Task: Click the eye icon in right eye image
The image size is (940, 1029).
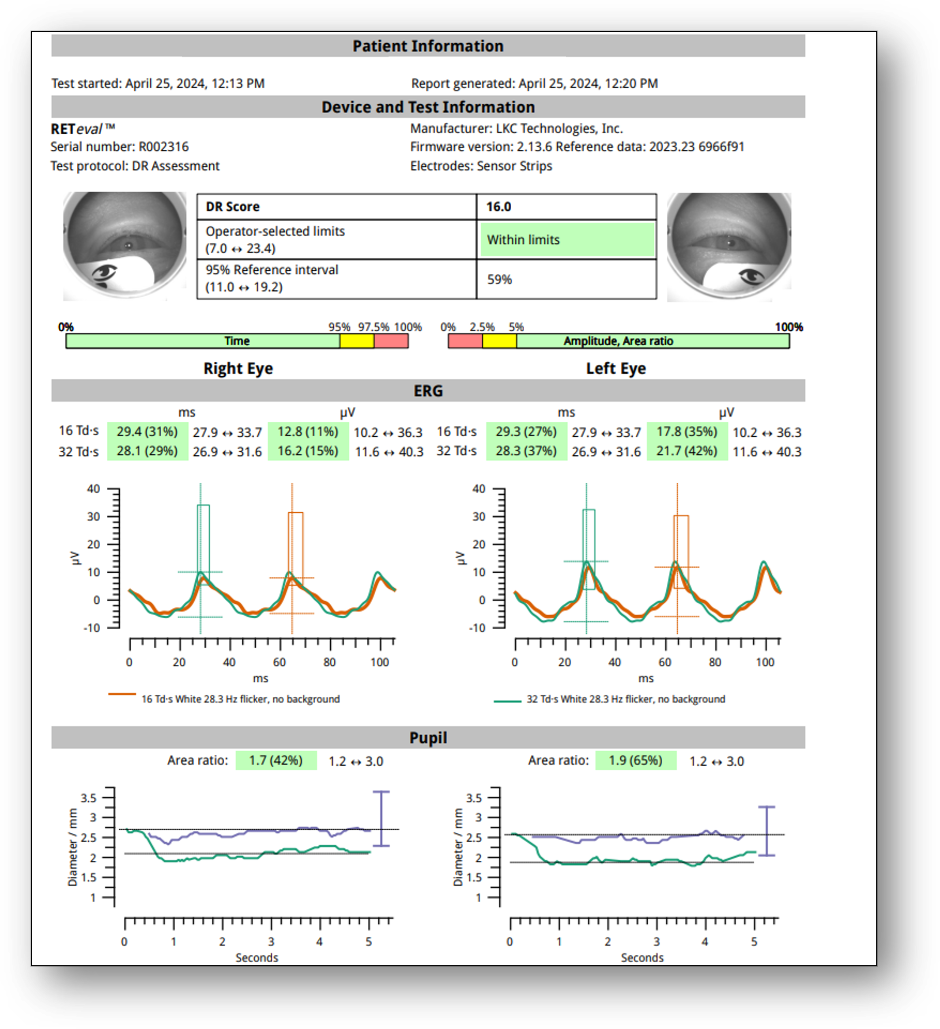Action: (105, 273)
